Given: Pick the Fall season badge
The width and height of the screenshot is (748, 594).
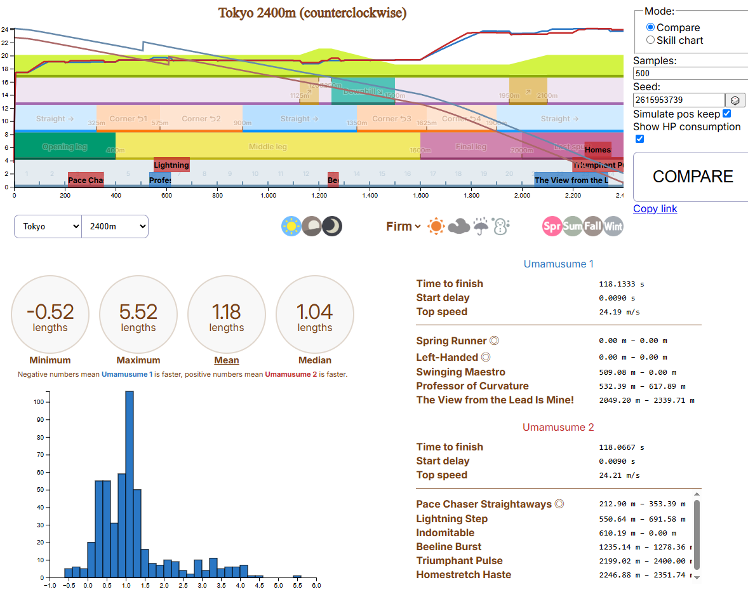Looking at the screenshot, I should click(x=593, y=226).
